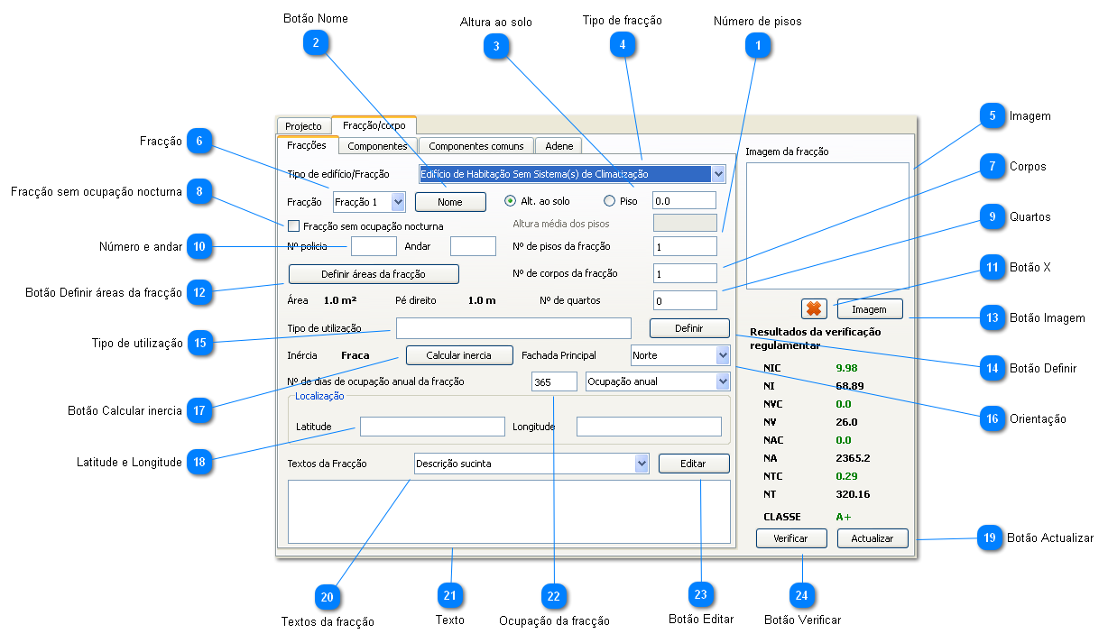Screen dimensions: 1108x643
Task: Click numbered callout badge 19 for Botão Actualizar
Action: [x=990, y=538]
